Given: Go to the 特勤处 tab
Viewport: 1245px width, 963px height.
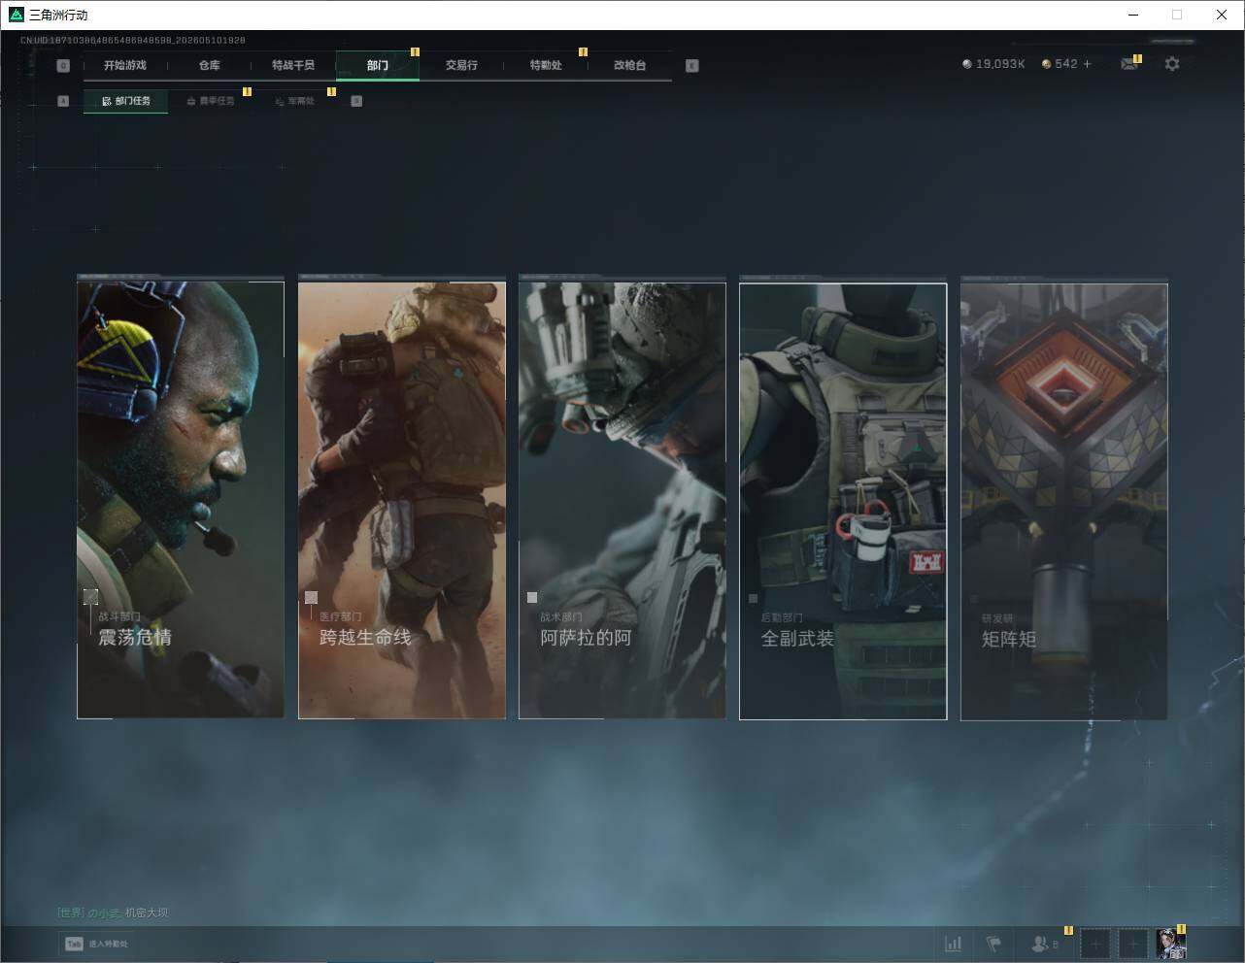Looking at the screenshot, I should coord(546,65).
